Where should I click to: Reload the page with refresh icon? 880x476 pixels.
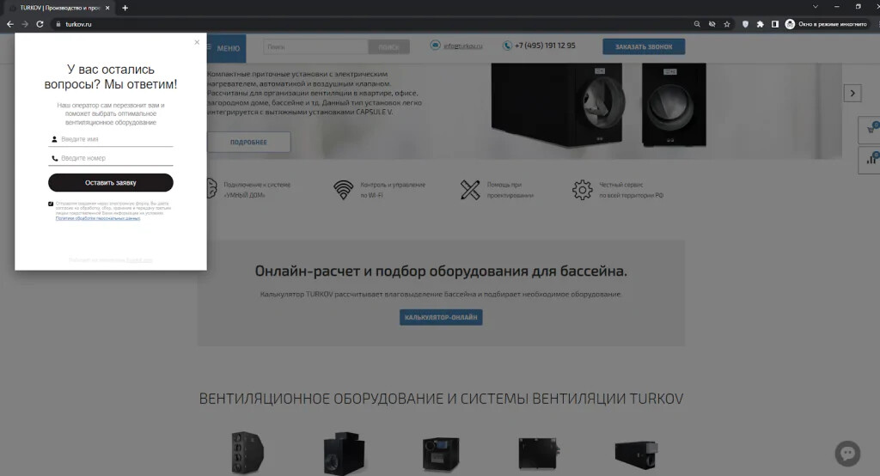coord(40,24)
